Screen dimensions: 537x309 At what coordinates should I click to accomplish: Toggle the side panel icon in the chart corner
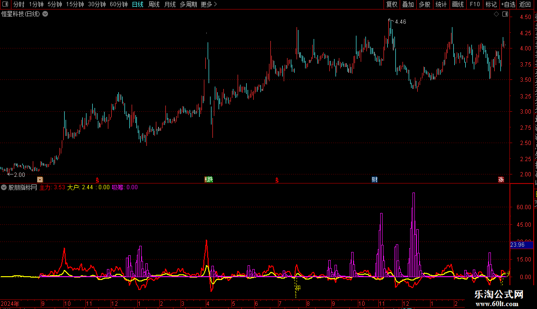pos(505,14)
